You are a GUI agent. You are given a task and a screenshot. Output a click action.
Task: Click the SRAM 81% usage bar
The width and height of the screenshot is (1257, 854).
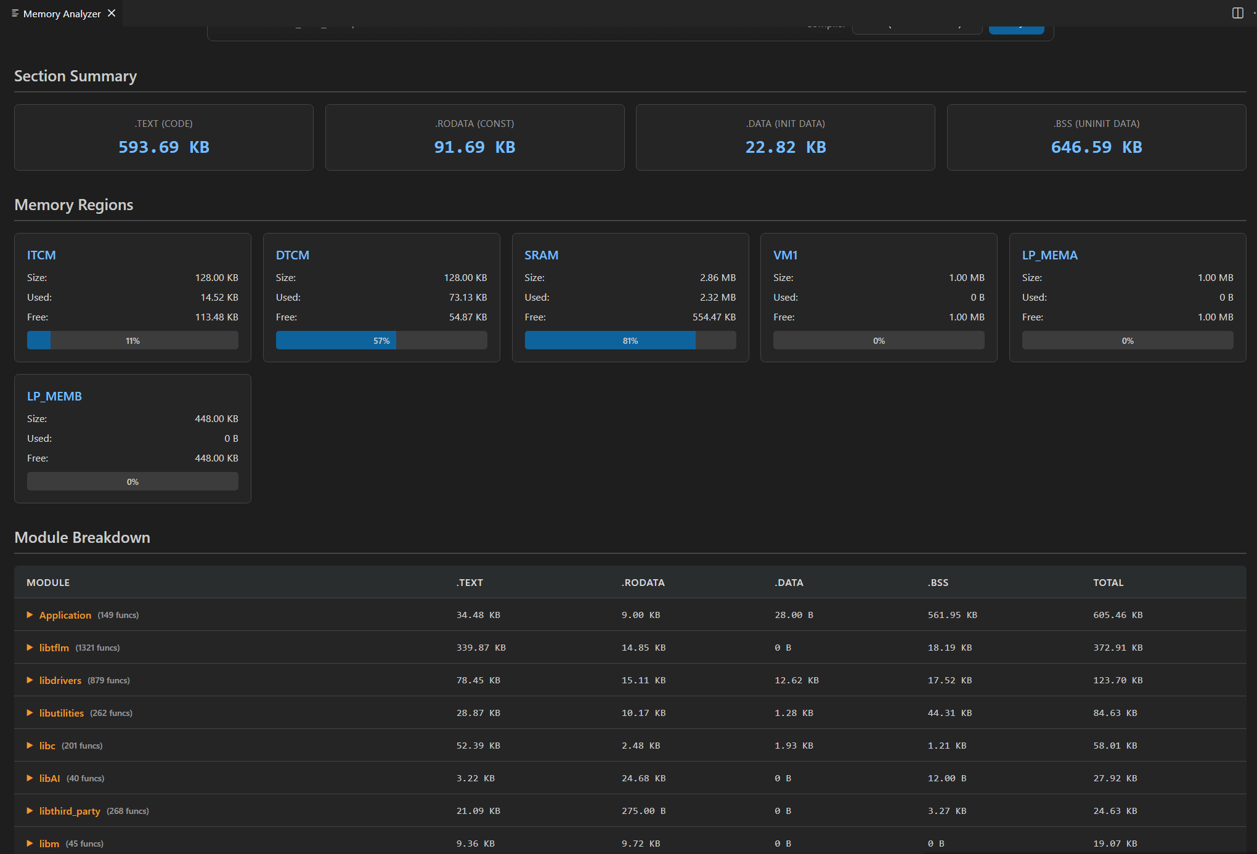coord(630,341)
